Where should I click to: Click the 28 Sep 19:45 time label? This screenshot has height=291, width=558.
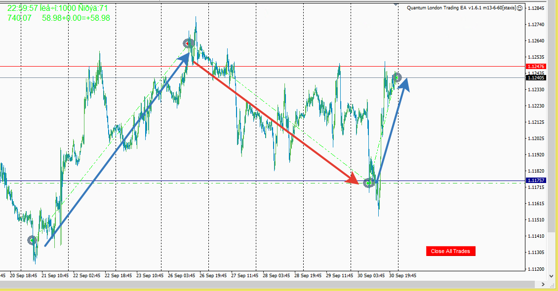pyautogui.click(x=308, y=276)
